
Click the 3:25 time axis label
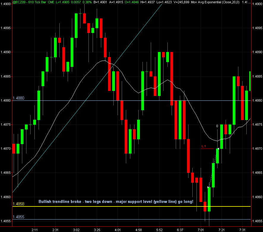point(97,230)
